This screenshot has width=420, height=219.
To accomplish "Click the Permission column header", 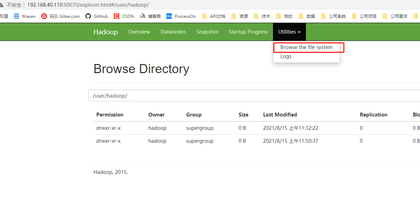I will (x=110, y=115).
